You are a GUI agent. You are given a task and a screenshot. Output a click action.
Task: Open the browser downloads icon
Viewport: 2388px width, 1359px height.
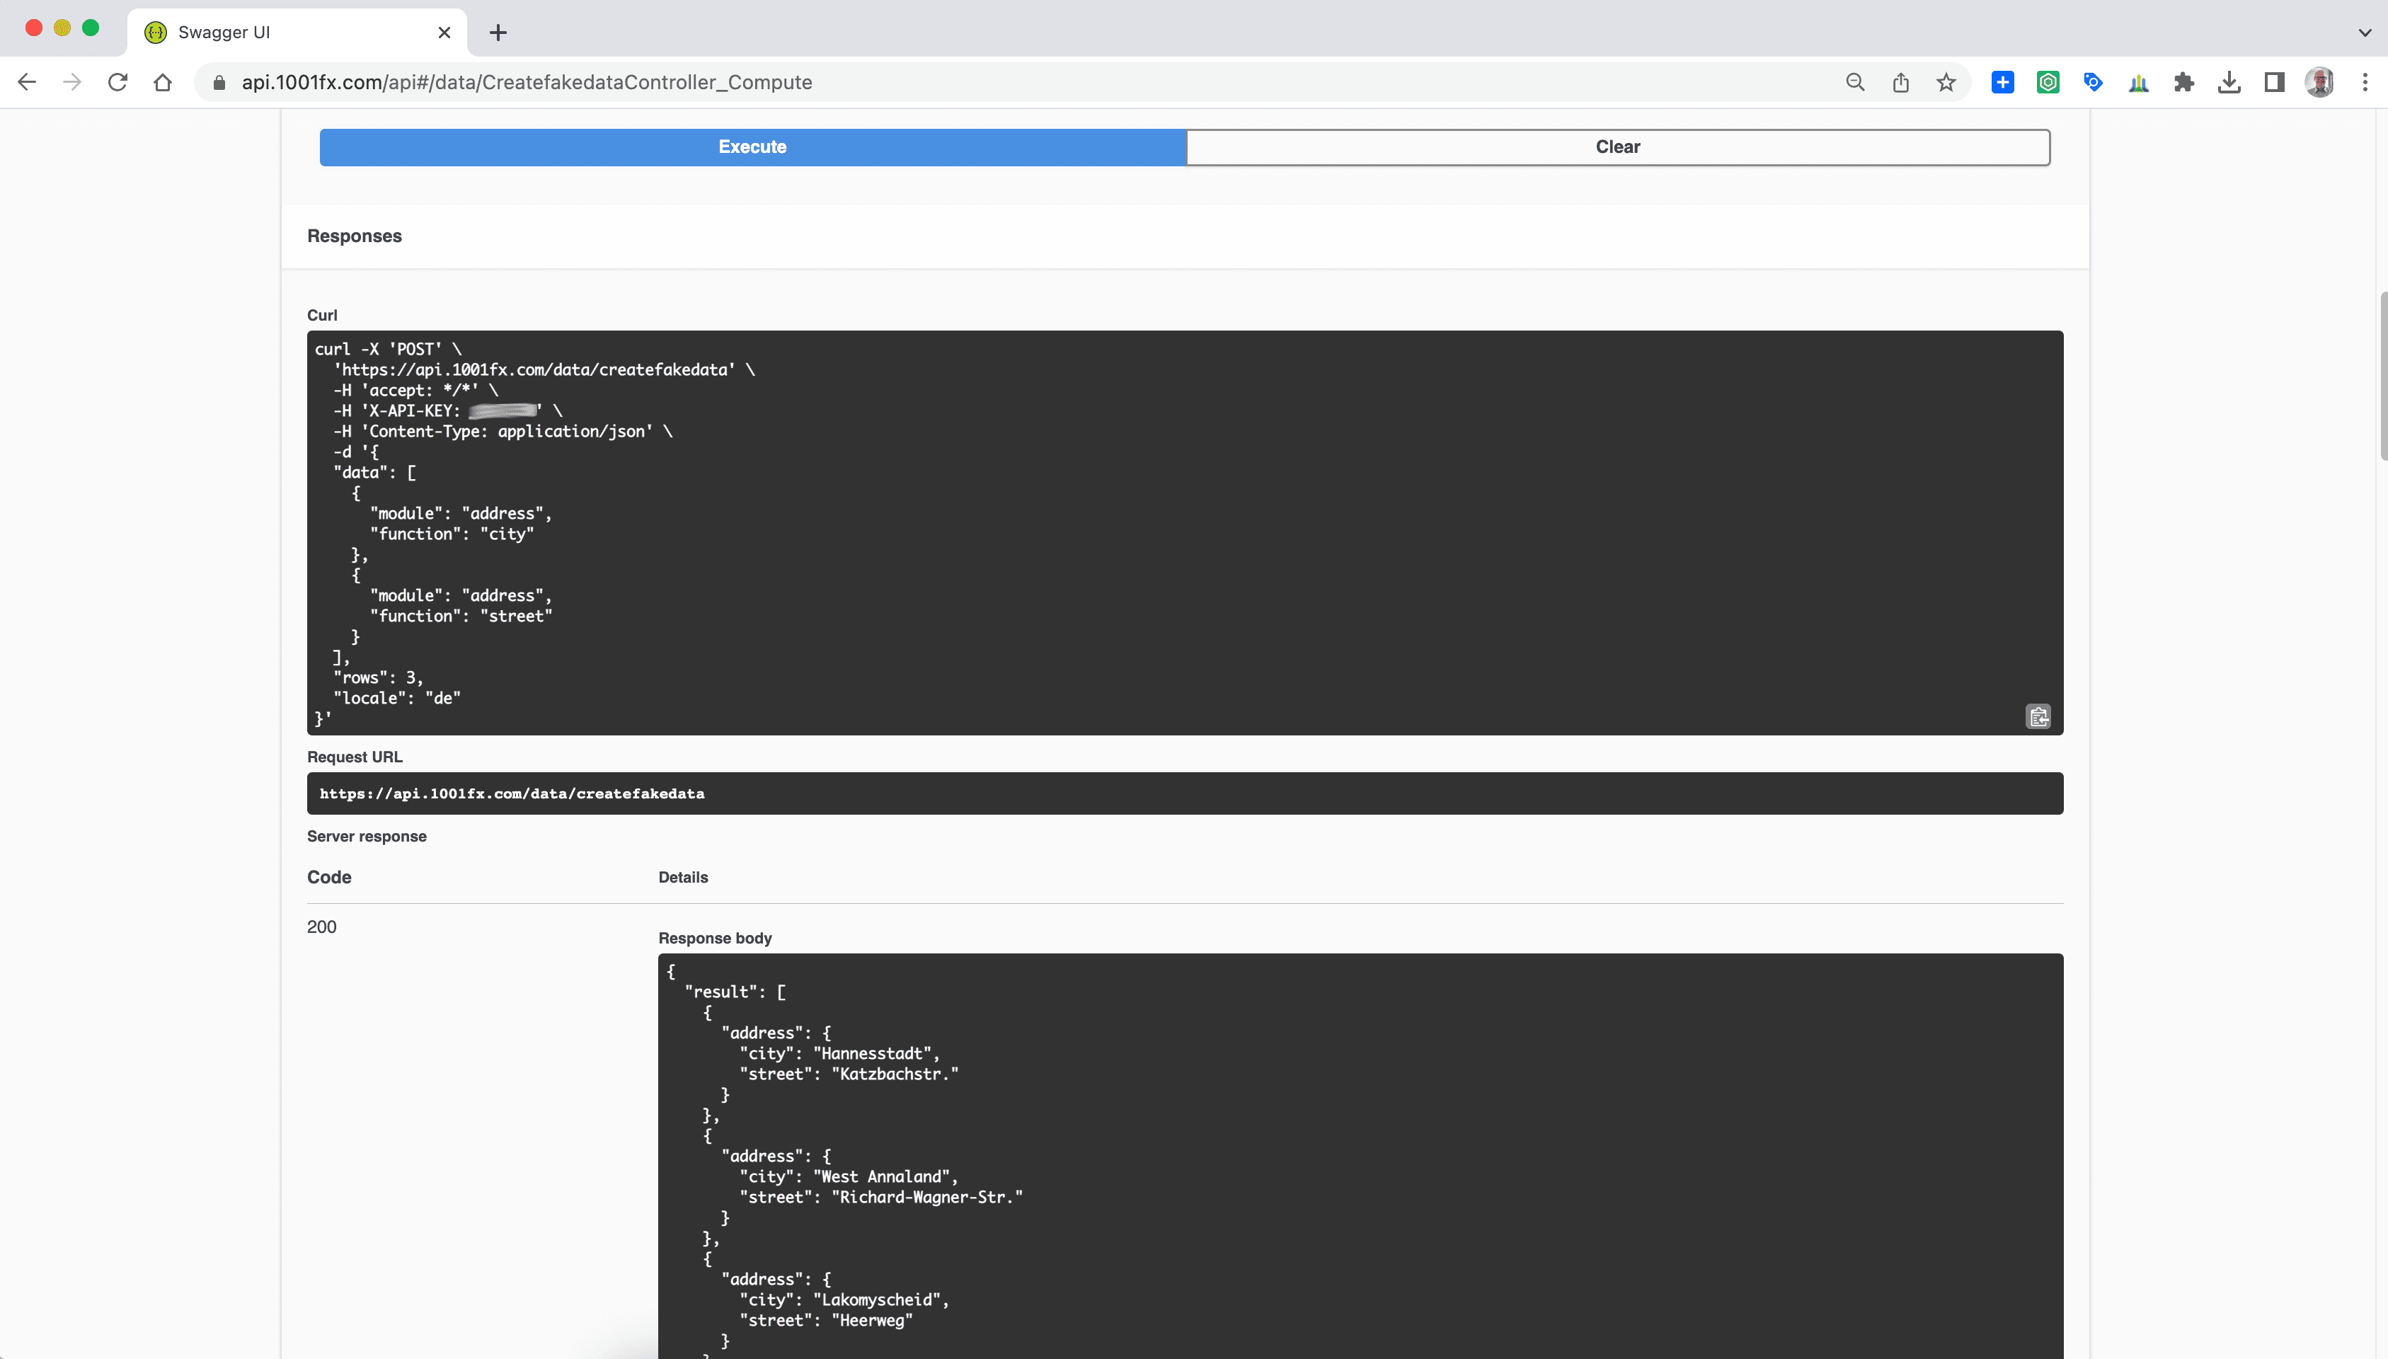pos(2229,82)
